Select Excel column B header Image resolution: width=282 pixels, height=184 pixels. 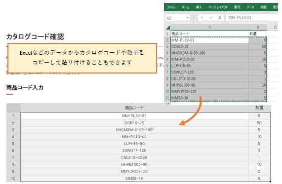click(x=257, y=27)
